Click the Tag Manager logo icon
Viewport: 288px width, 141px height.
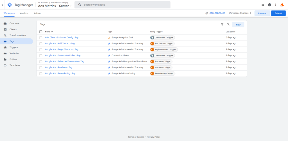point(10,5)
